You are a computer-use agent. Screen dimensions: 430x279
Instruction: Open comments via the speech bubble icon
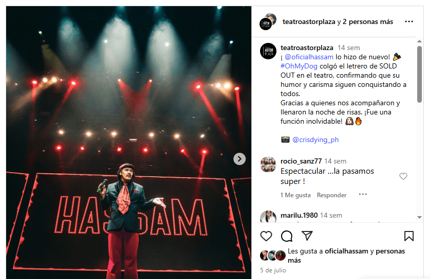(x=287, y=236)
